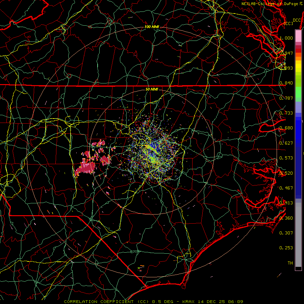Screen dimensions: 304x304
Task: Pick the gray low-value segment of the color bar
Action: (x=298, y=235)
